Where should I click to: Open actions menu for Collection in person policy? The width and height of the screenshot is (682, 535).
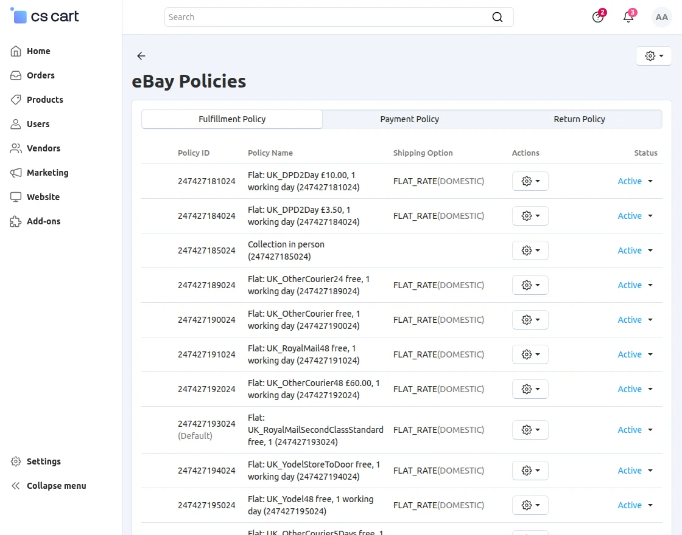coord(530,250)
